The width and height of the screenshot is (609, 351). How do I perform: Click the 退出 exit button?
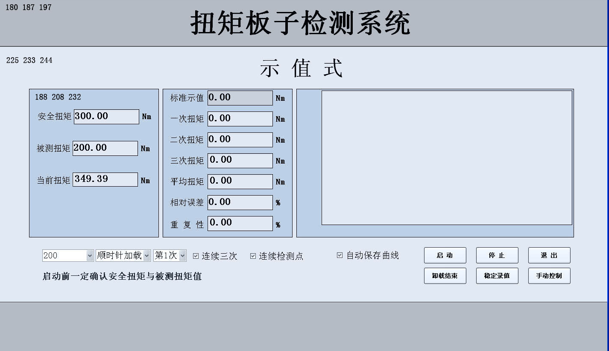point(549,255)
